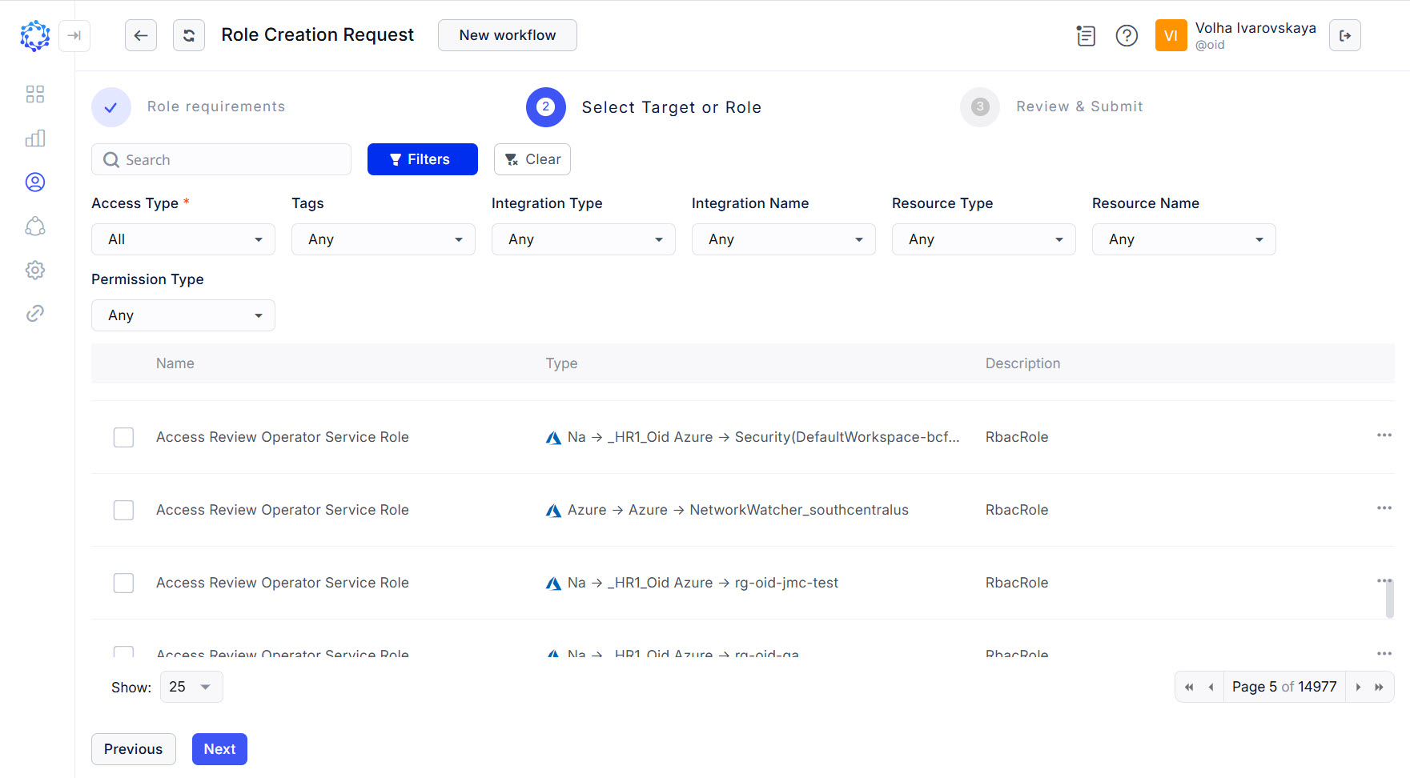Open the help question mark icon
Screen dimensions: 1410x778
coord(1127,35)
